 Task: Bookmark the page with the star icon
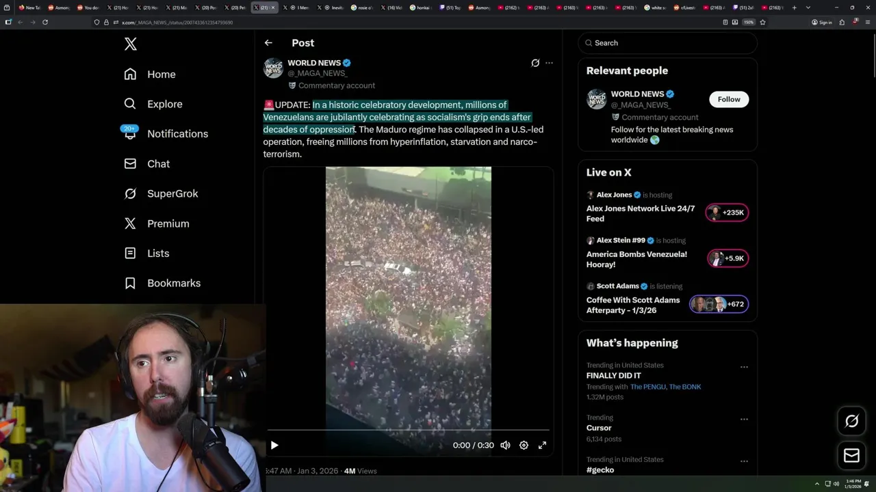[x=762, y=22]
